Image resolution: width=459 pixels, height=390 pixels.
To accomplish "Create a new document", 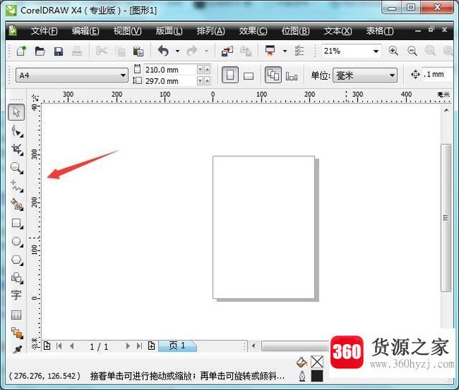I will [x=22, y=51].
